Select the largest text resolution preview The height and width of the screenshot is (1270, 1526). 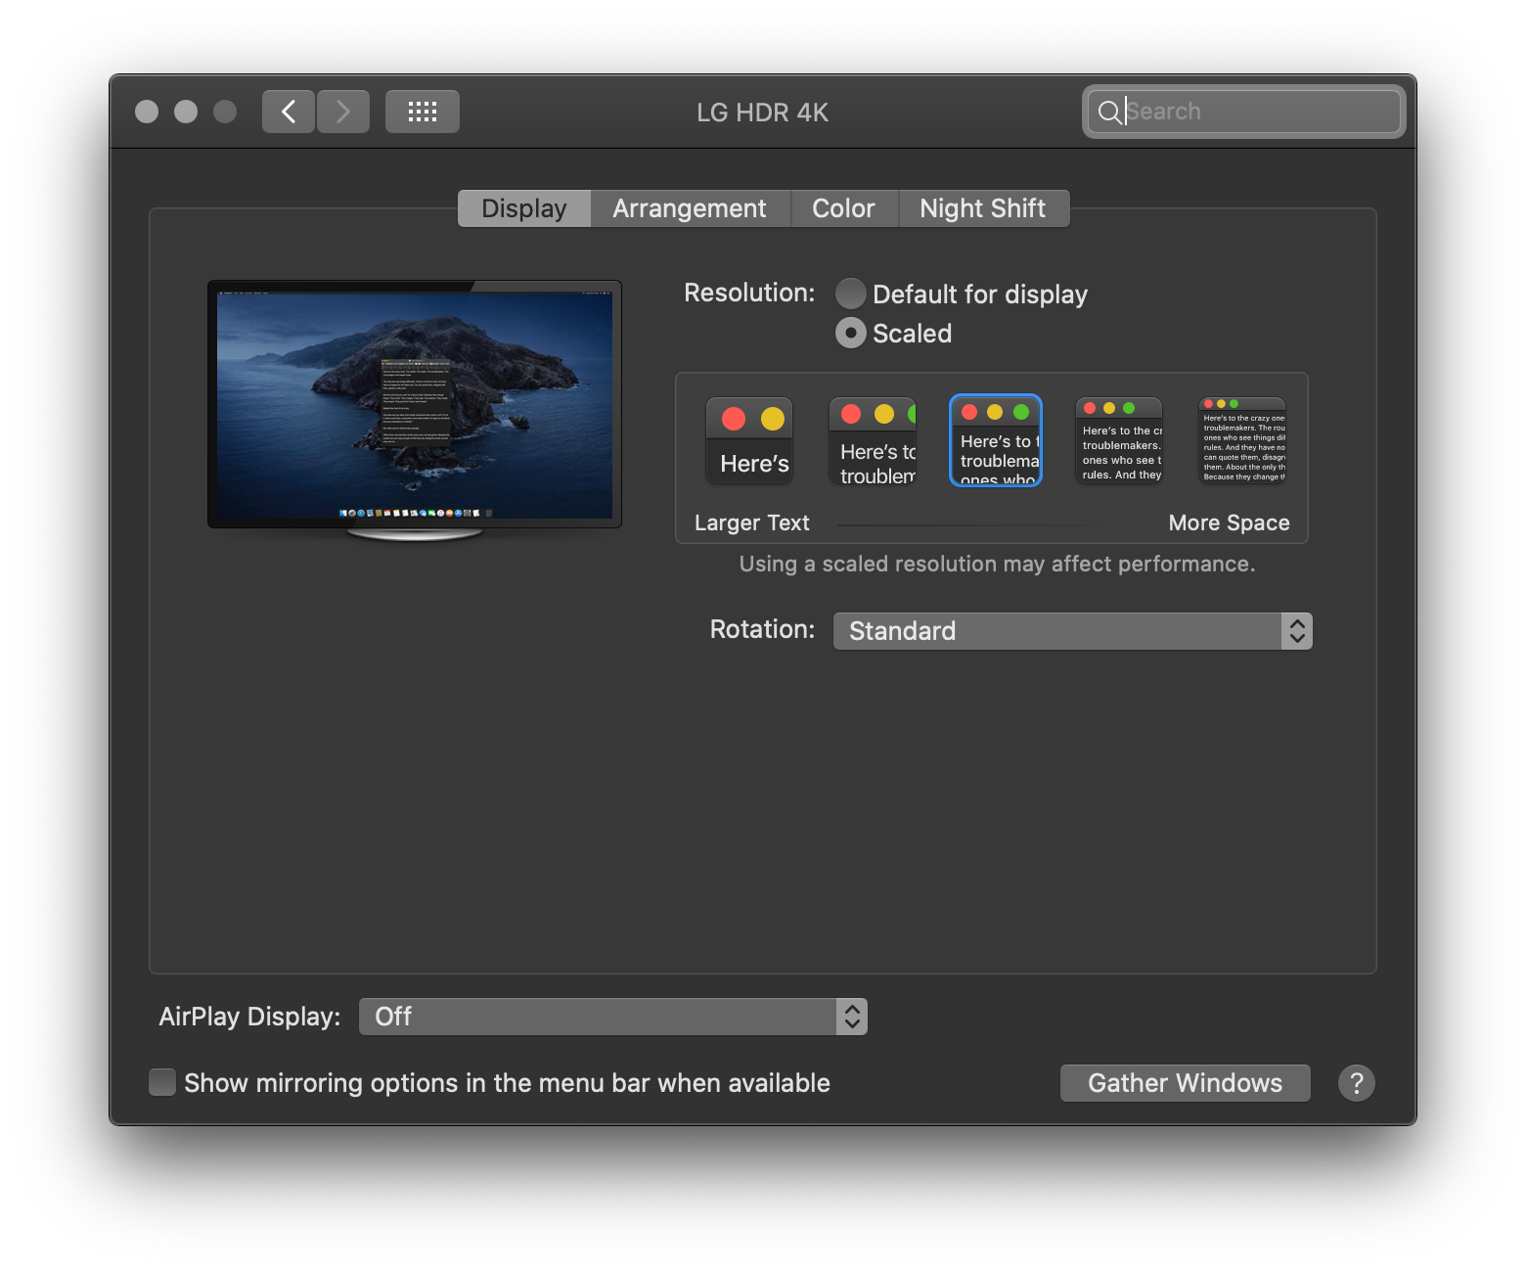coord(748,440)
